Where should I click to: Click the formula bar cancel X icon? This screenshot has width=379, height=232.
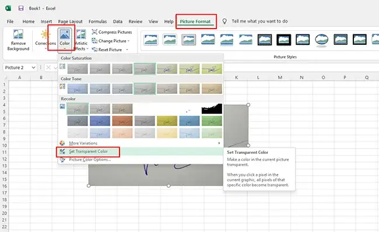click(48, 68)
